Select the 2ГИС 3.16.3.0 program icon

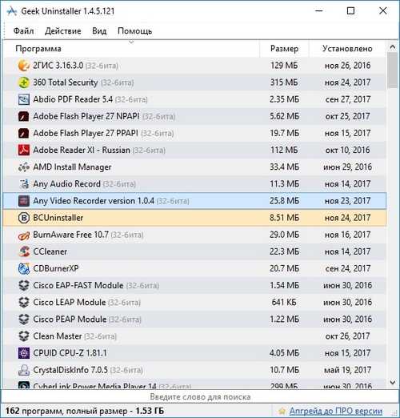23,66
